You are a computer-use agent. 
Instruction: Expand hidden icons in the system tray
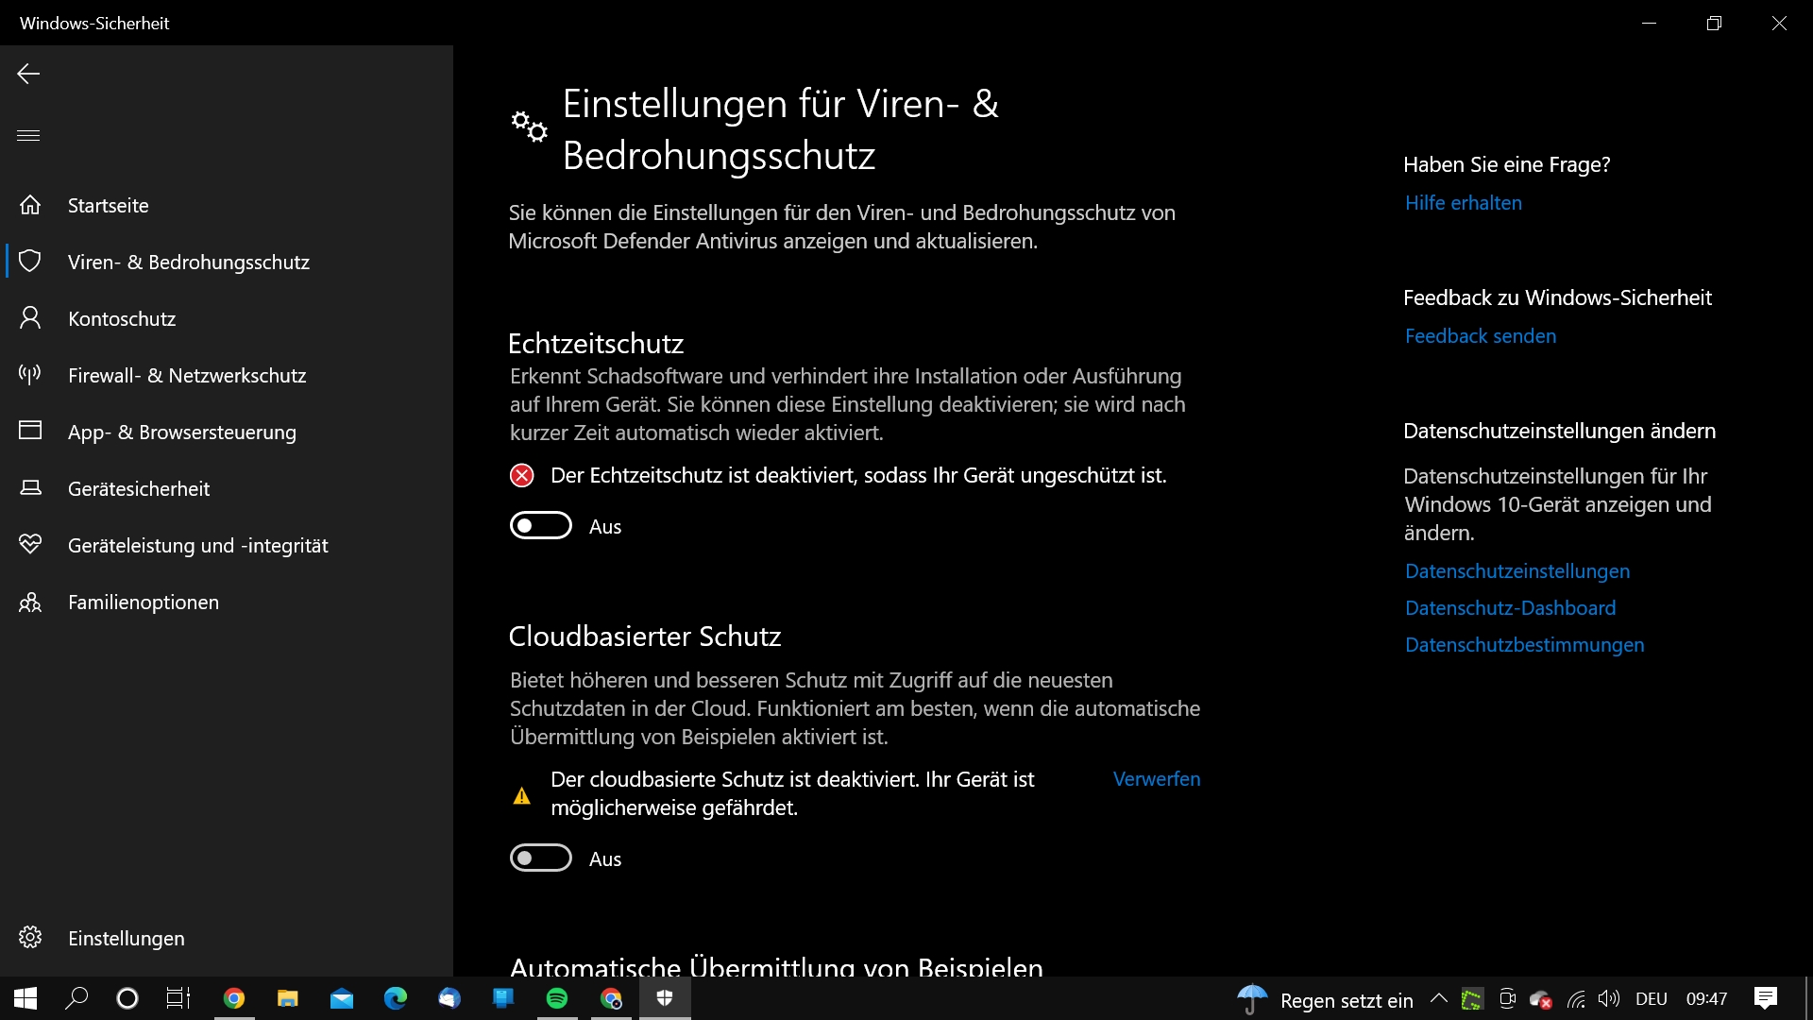coord(1438,998)
